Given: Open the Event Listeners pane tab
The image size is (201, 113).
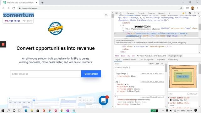Looking at the screenshot, I should [x=129, y=60].
